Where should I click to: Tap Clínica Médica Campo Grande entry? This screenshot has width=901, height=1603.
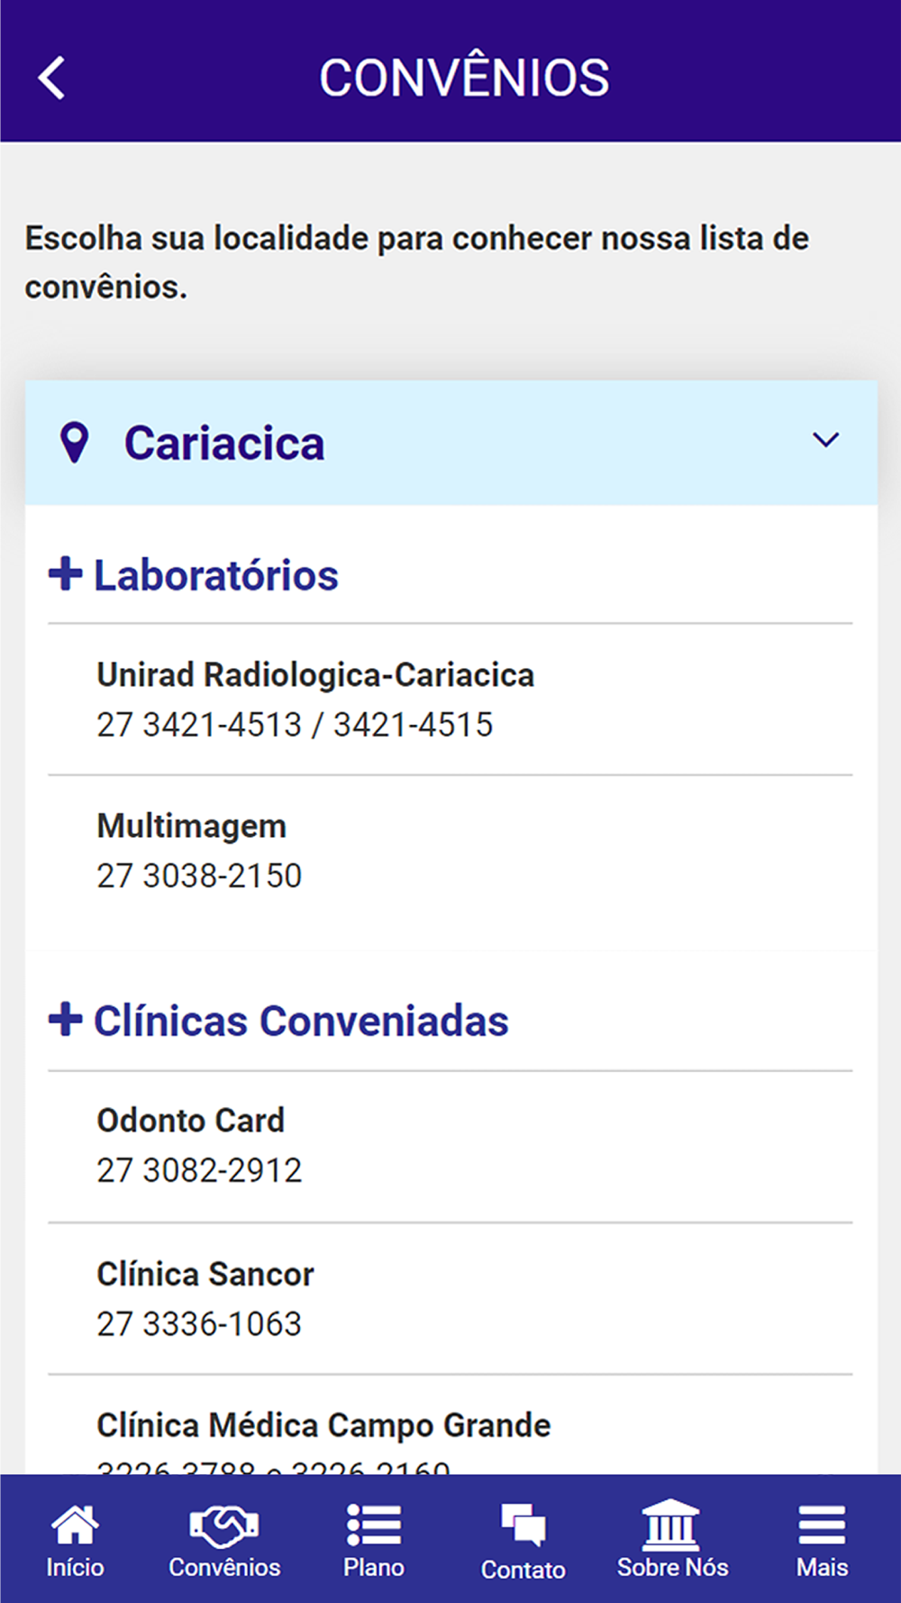[323, 1425]
